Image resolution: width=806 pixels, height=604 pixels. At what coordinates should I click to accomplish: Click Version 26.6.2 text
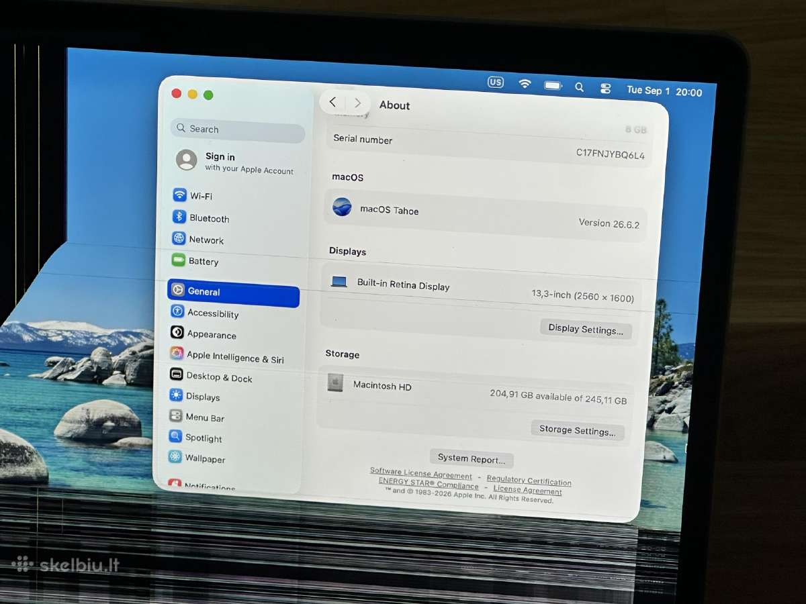609,223
